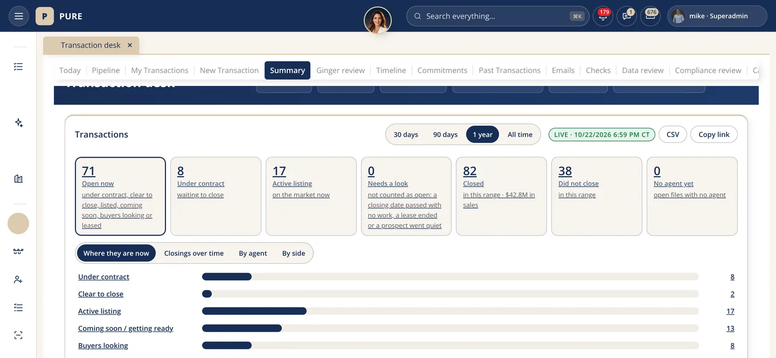
Task: Show the By side view
Action: [294, 253]
